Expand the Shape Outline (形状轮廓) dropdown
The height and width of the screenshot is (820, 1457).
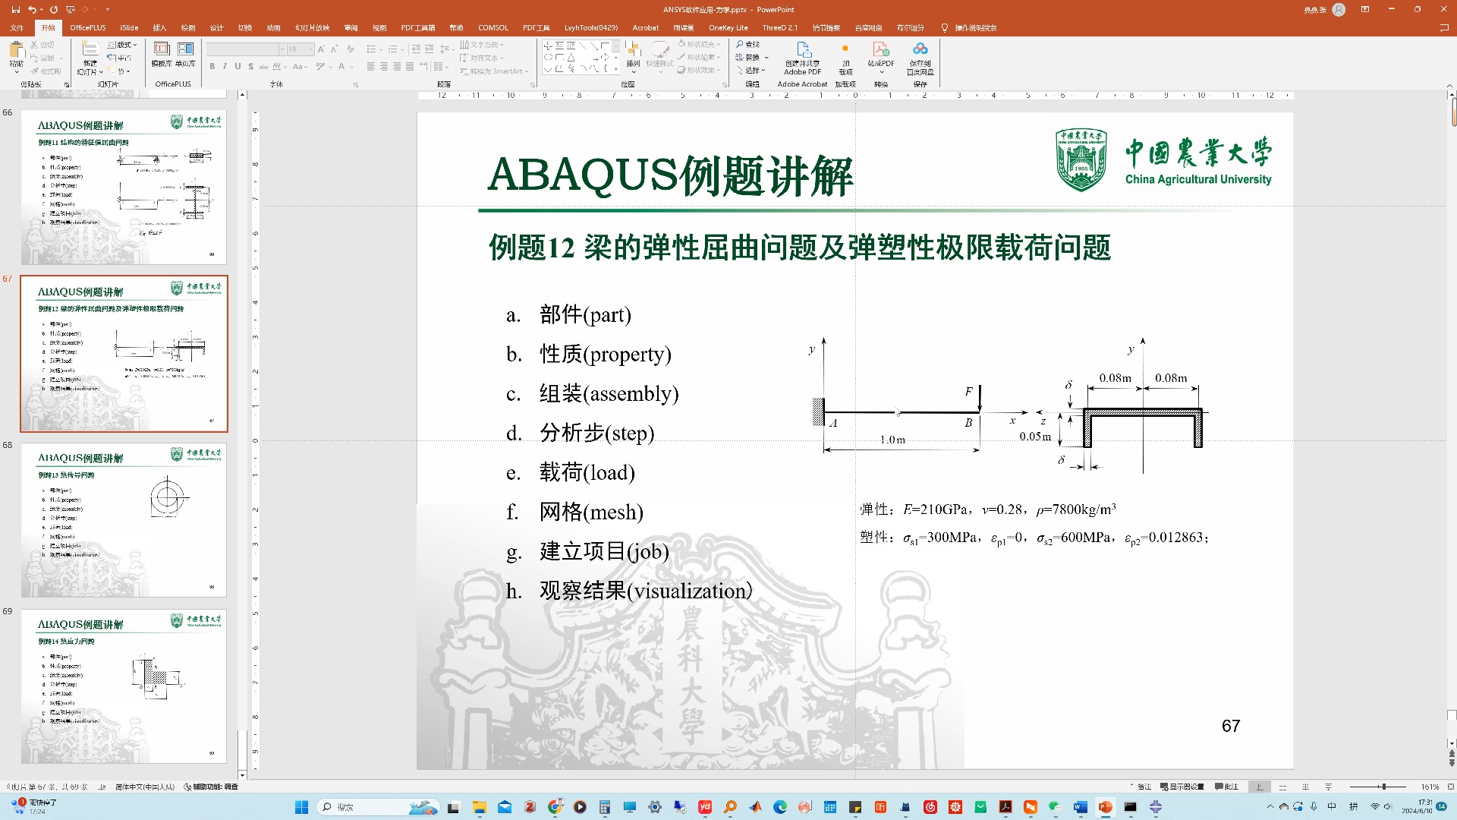(x=699, y=57)
